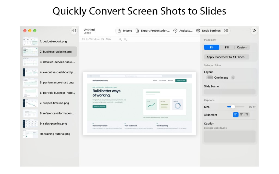Click Apply Placement to All Slides button

[x=226, y=57]
